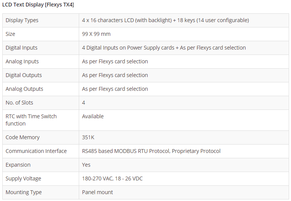The image size is (291, 201).
Task: Click the Code Memory label
Action: tap(23, 137)
